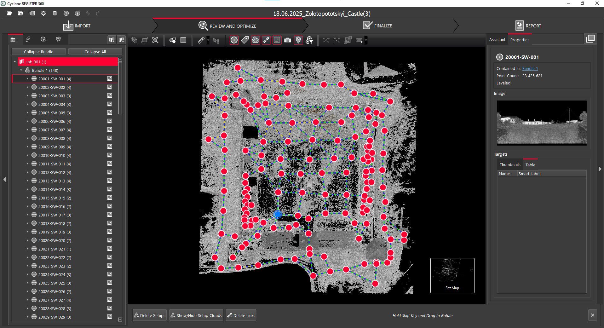Screen dimensions: 604x328
Task: Toggle setup circles display in viewer
Action: point(234,40)
